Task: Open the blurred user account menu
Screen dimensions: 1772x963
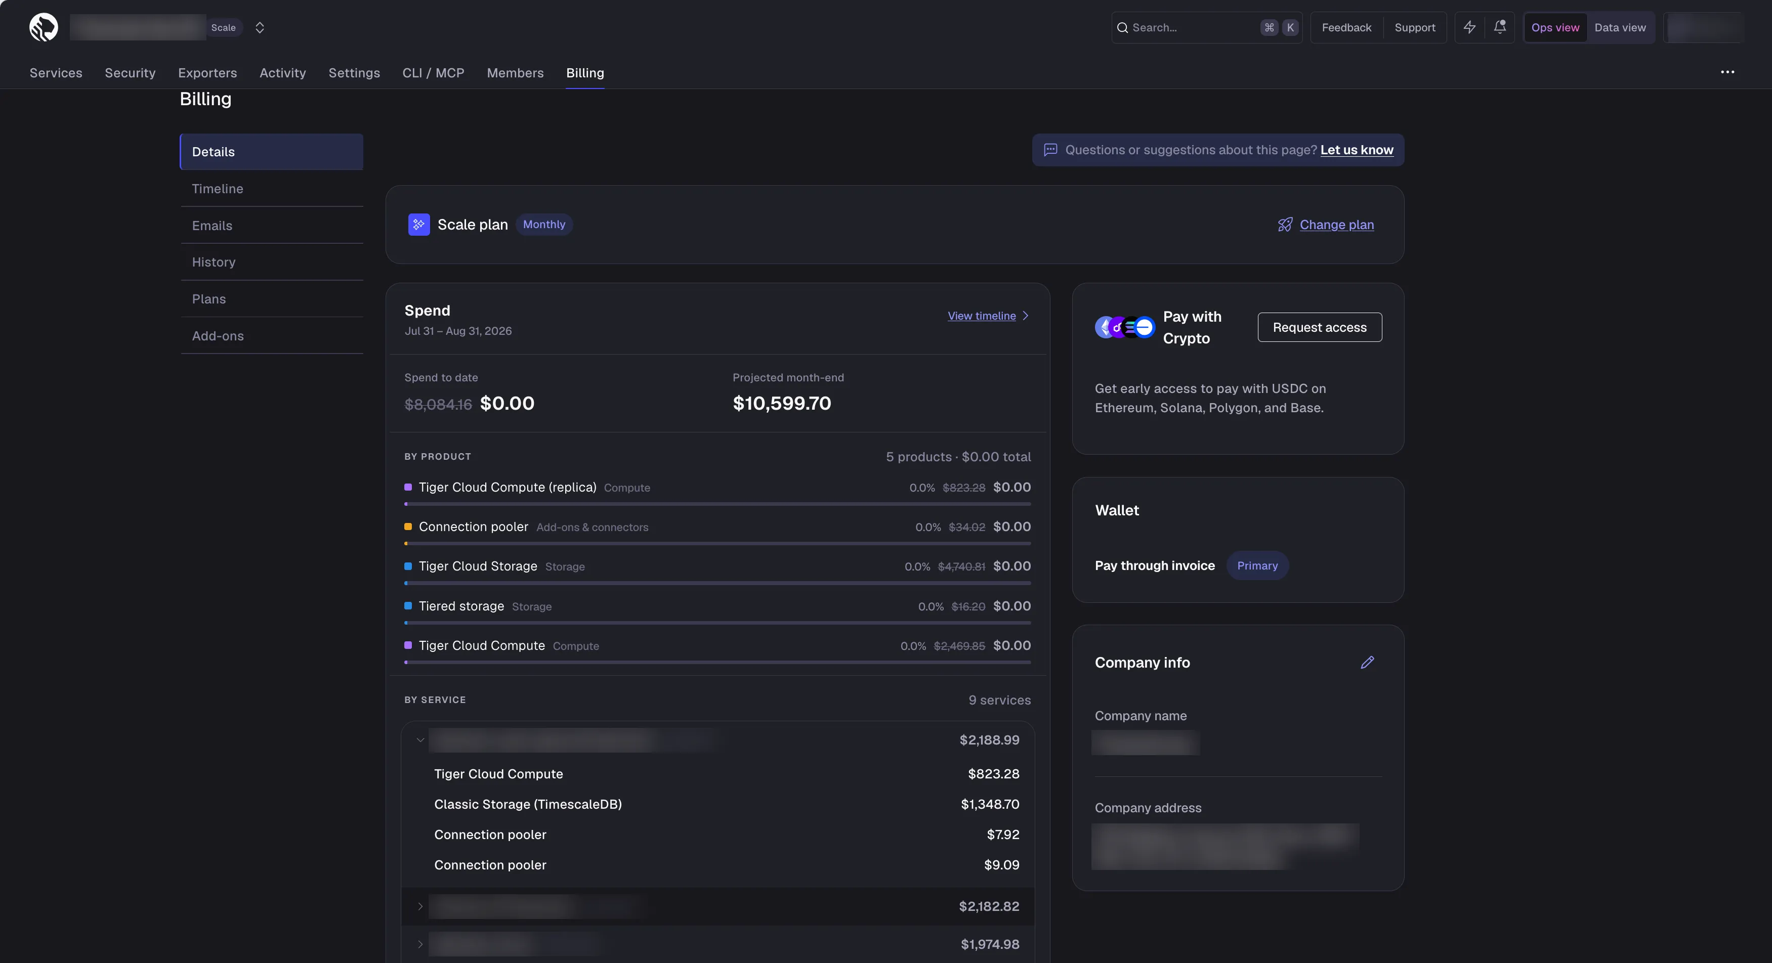Action: click(x=1704, y=27)
